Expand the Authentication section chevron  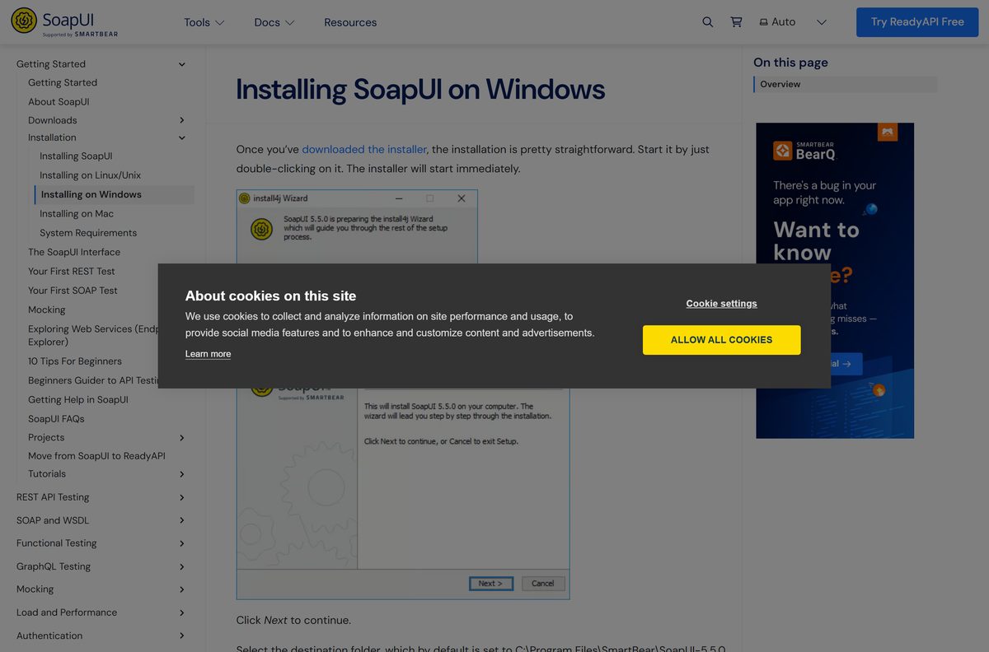point(182,636)
